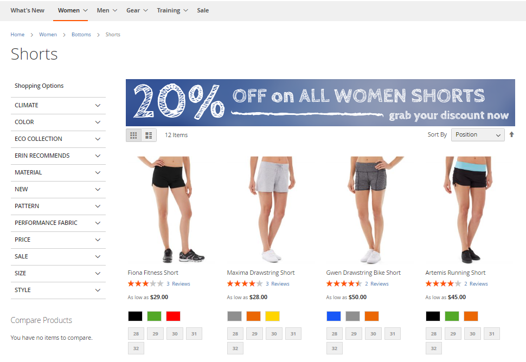View Maxima Drawstring Short 3 Reviews
Screen dimensions: 526x362
coord(278,283)
